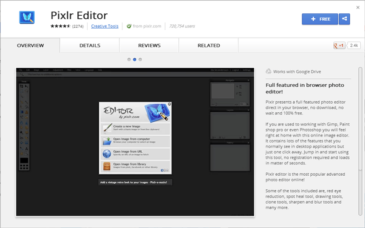Open the Related tab

coord(209,45)
